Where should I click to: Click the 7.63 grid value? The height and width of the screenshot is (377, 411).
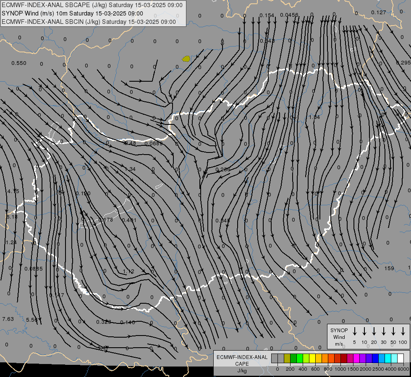[x=8, y=319]
